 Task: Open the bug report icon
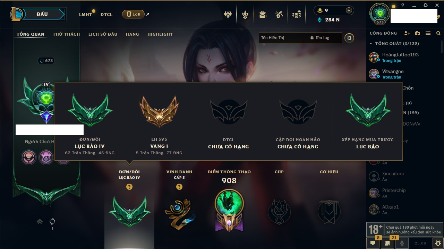(x=438, y=243)
